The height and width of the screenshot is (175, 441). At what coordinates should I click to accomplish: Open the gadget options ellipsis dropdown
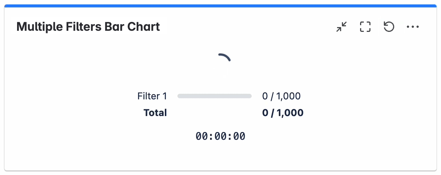coord(413,27)
